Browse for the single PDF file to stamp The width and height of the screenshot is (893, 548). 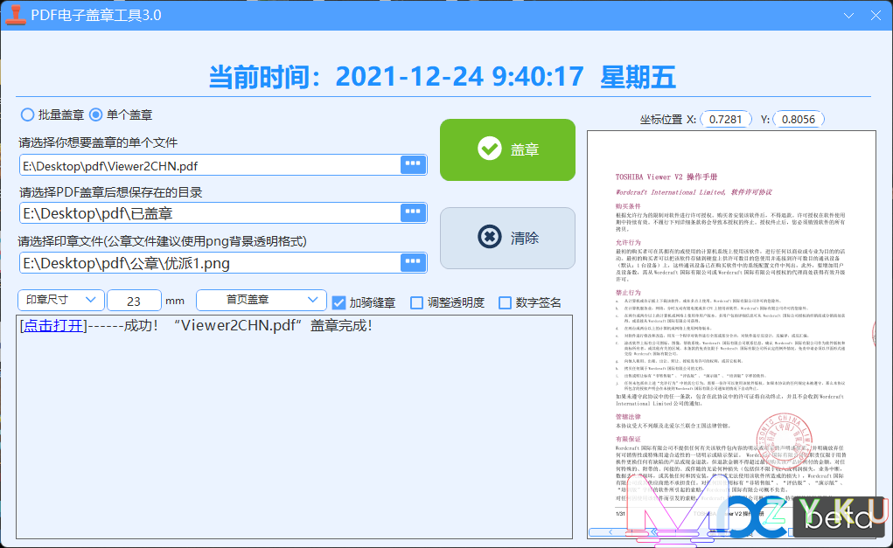point(413,164)
